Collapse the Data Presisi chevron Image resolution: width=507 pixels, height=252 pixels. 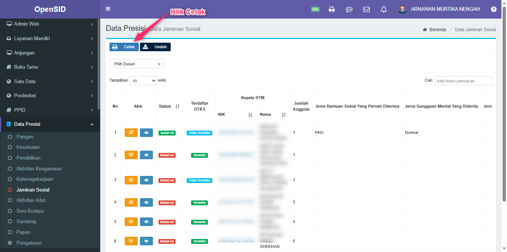(92, 124)
